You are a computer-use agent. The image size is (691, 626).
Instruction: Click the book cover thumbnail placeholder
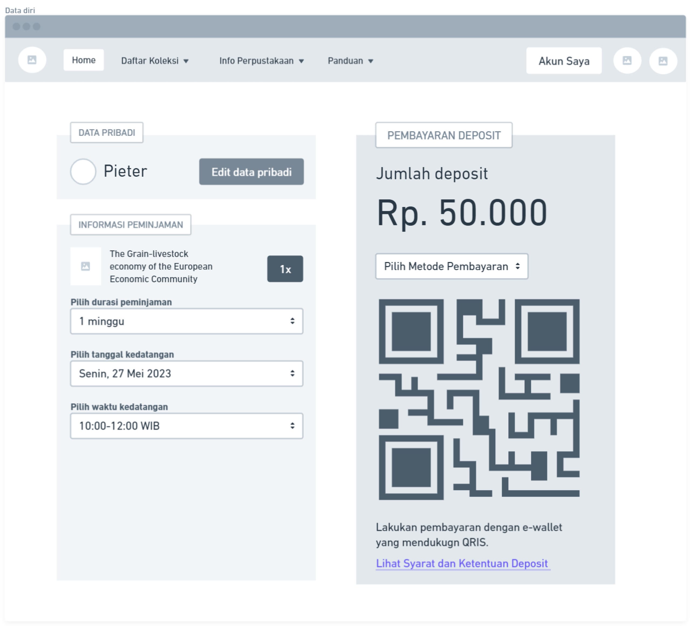pyautogui.click(x=86, y=266)
